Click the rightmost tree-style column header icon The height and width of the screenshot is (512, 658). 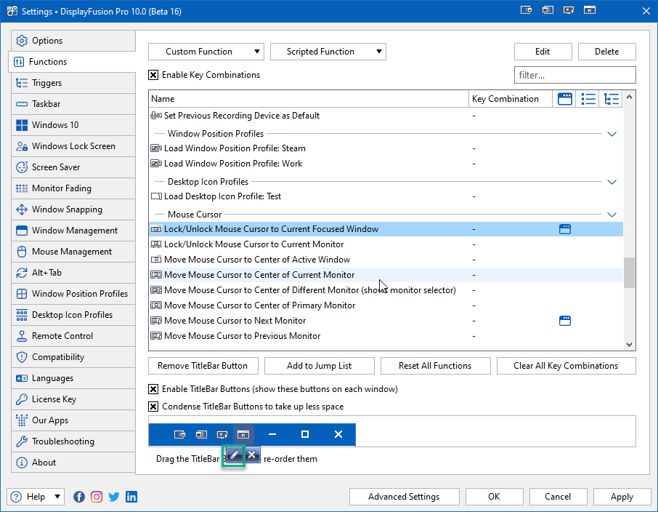click(x=611, y=99)
